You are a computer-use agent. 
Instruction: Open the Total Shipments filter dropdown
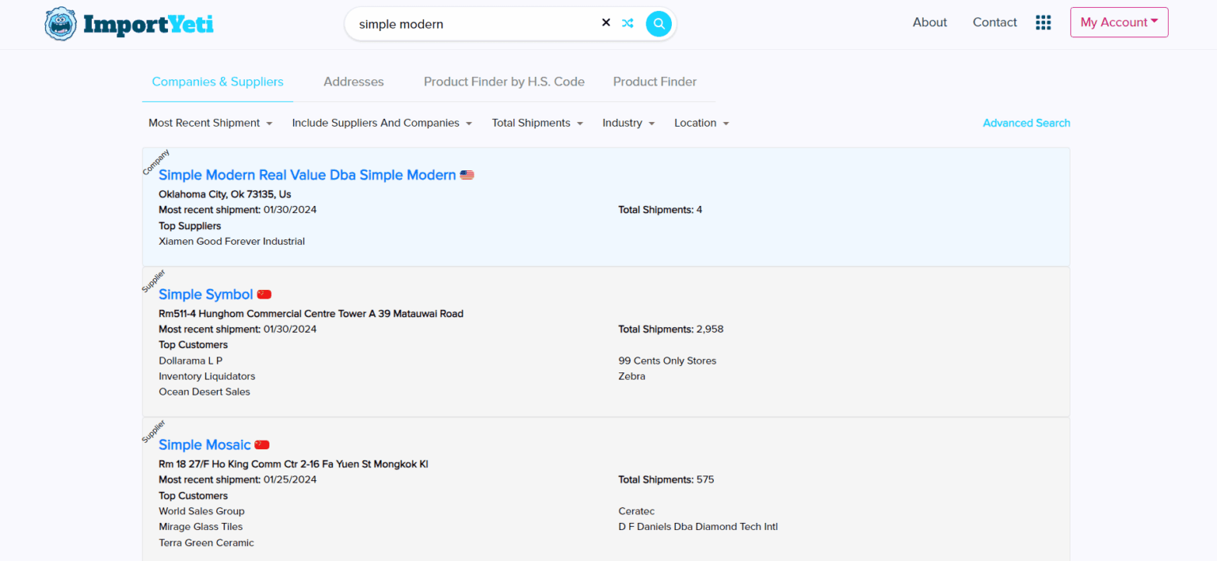[x=537, y=123]
